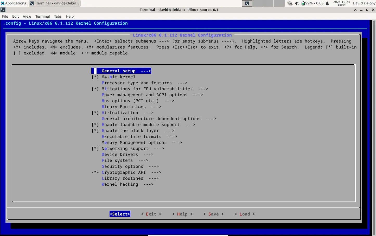Open the Edit menu
This screenshot has width=376, height=236.
15,16
